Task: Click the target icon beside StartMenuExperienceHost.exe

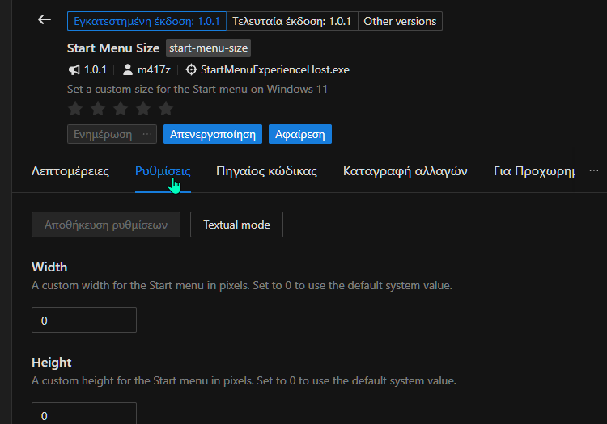Action: (x=191, y=70)
